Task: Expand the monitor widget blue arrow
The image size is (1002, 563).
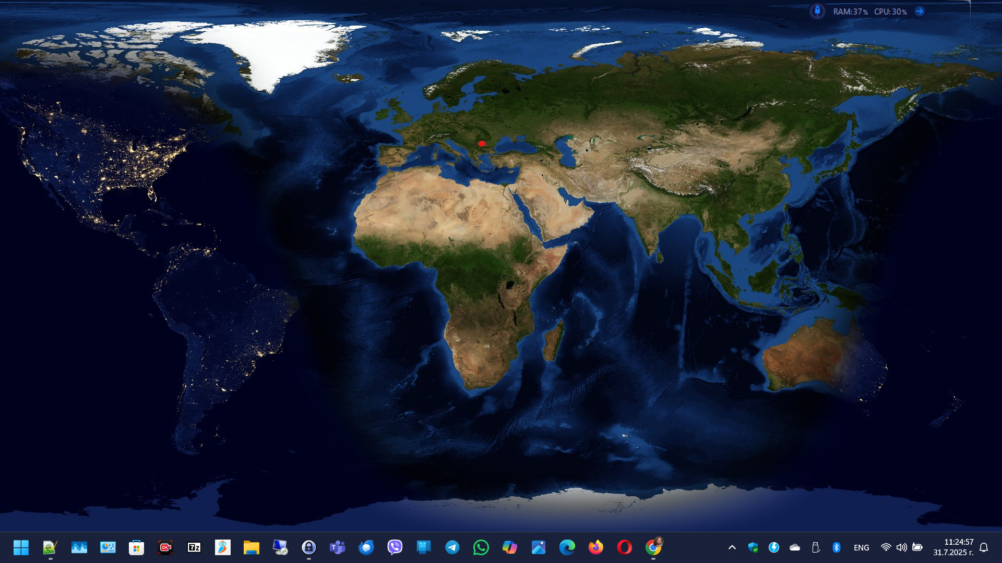Action: [x=920, y=11]
